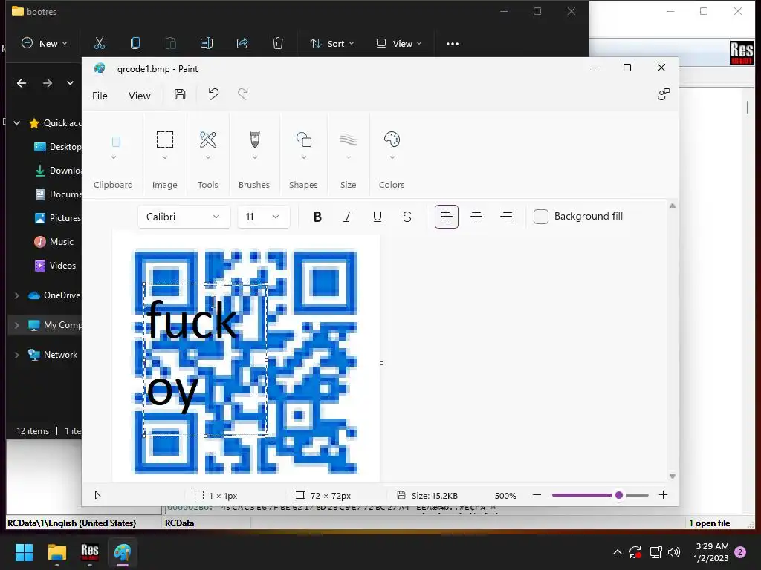The image size is (761, 570).
Task: Redo the undone Paint action
Action: (243, 94)
